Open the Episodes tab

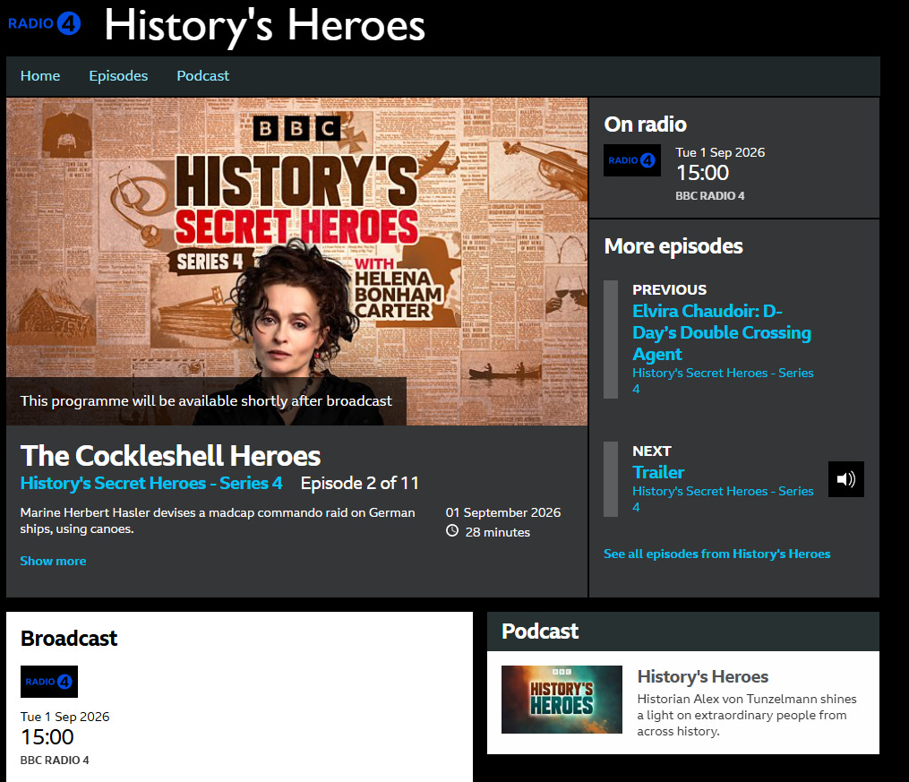coord(118,76)
